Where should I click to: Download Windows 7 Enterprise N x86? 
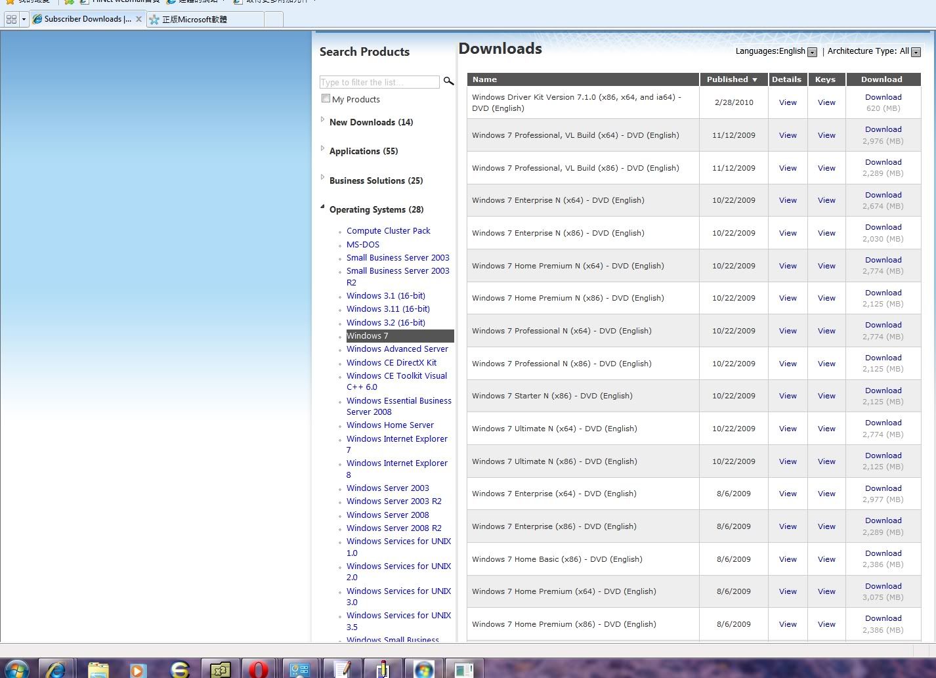click(x=883, y=227)
